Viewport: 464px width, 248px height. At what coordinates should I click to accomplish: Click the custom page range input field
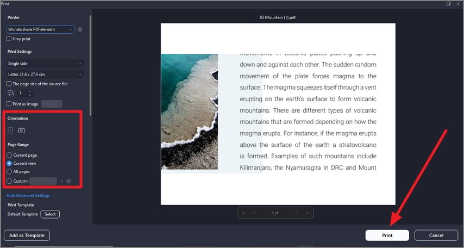point(43,181)
